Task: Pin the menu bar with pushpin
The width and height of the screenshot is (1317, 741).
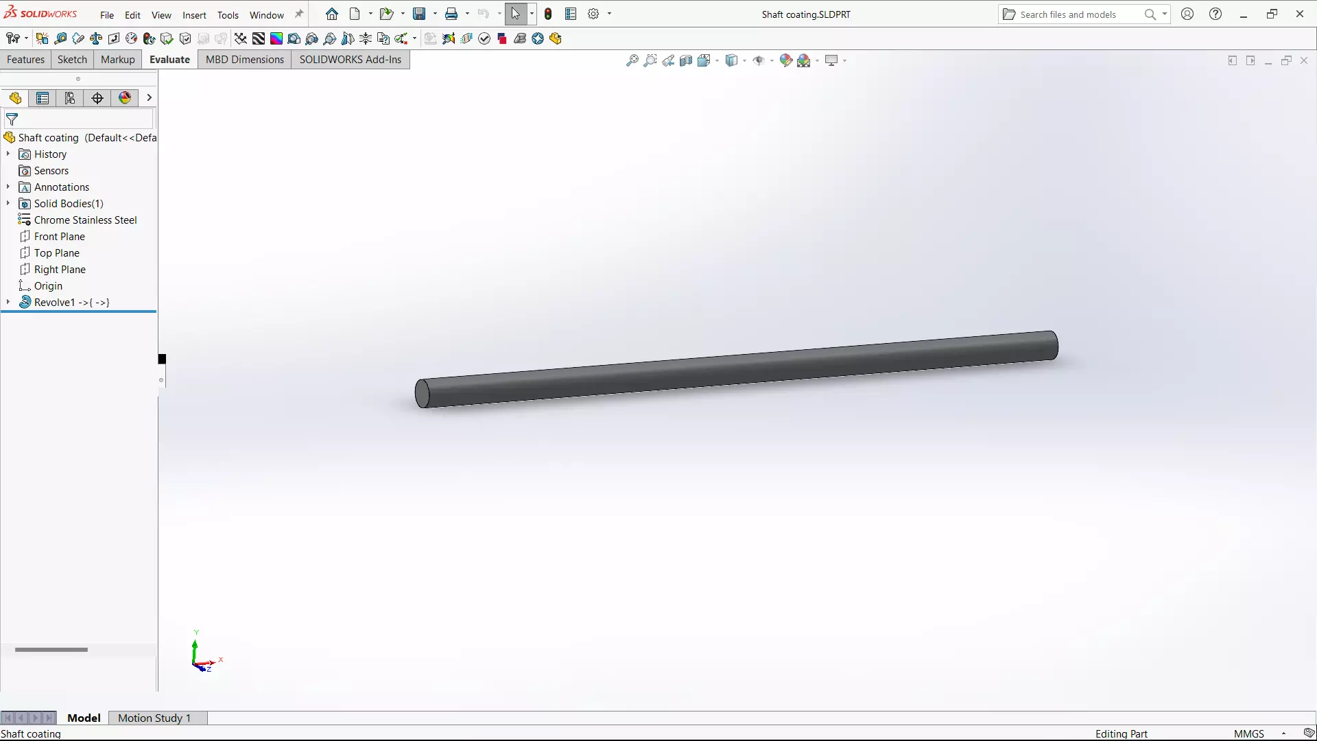Action: pos(299,14)
